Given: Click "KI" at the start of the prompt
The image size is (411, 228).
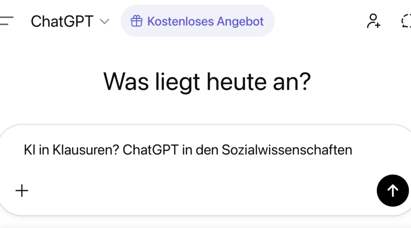Looking at the screenshot, I should 30,150.
